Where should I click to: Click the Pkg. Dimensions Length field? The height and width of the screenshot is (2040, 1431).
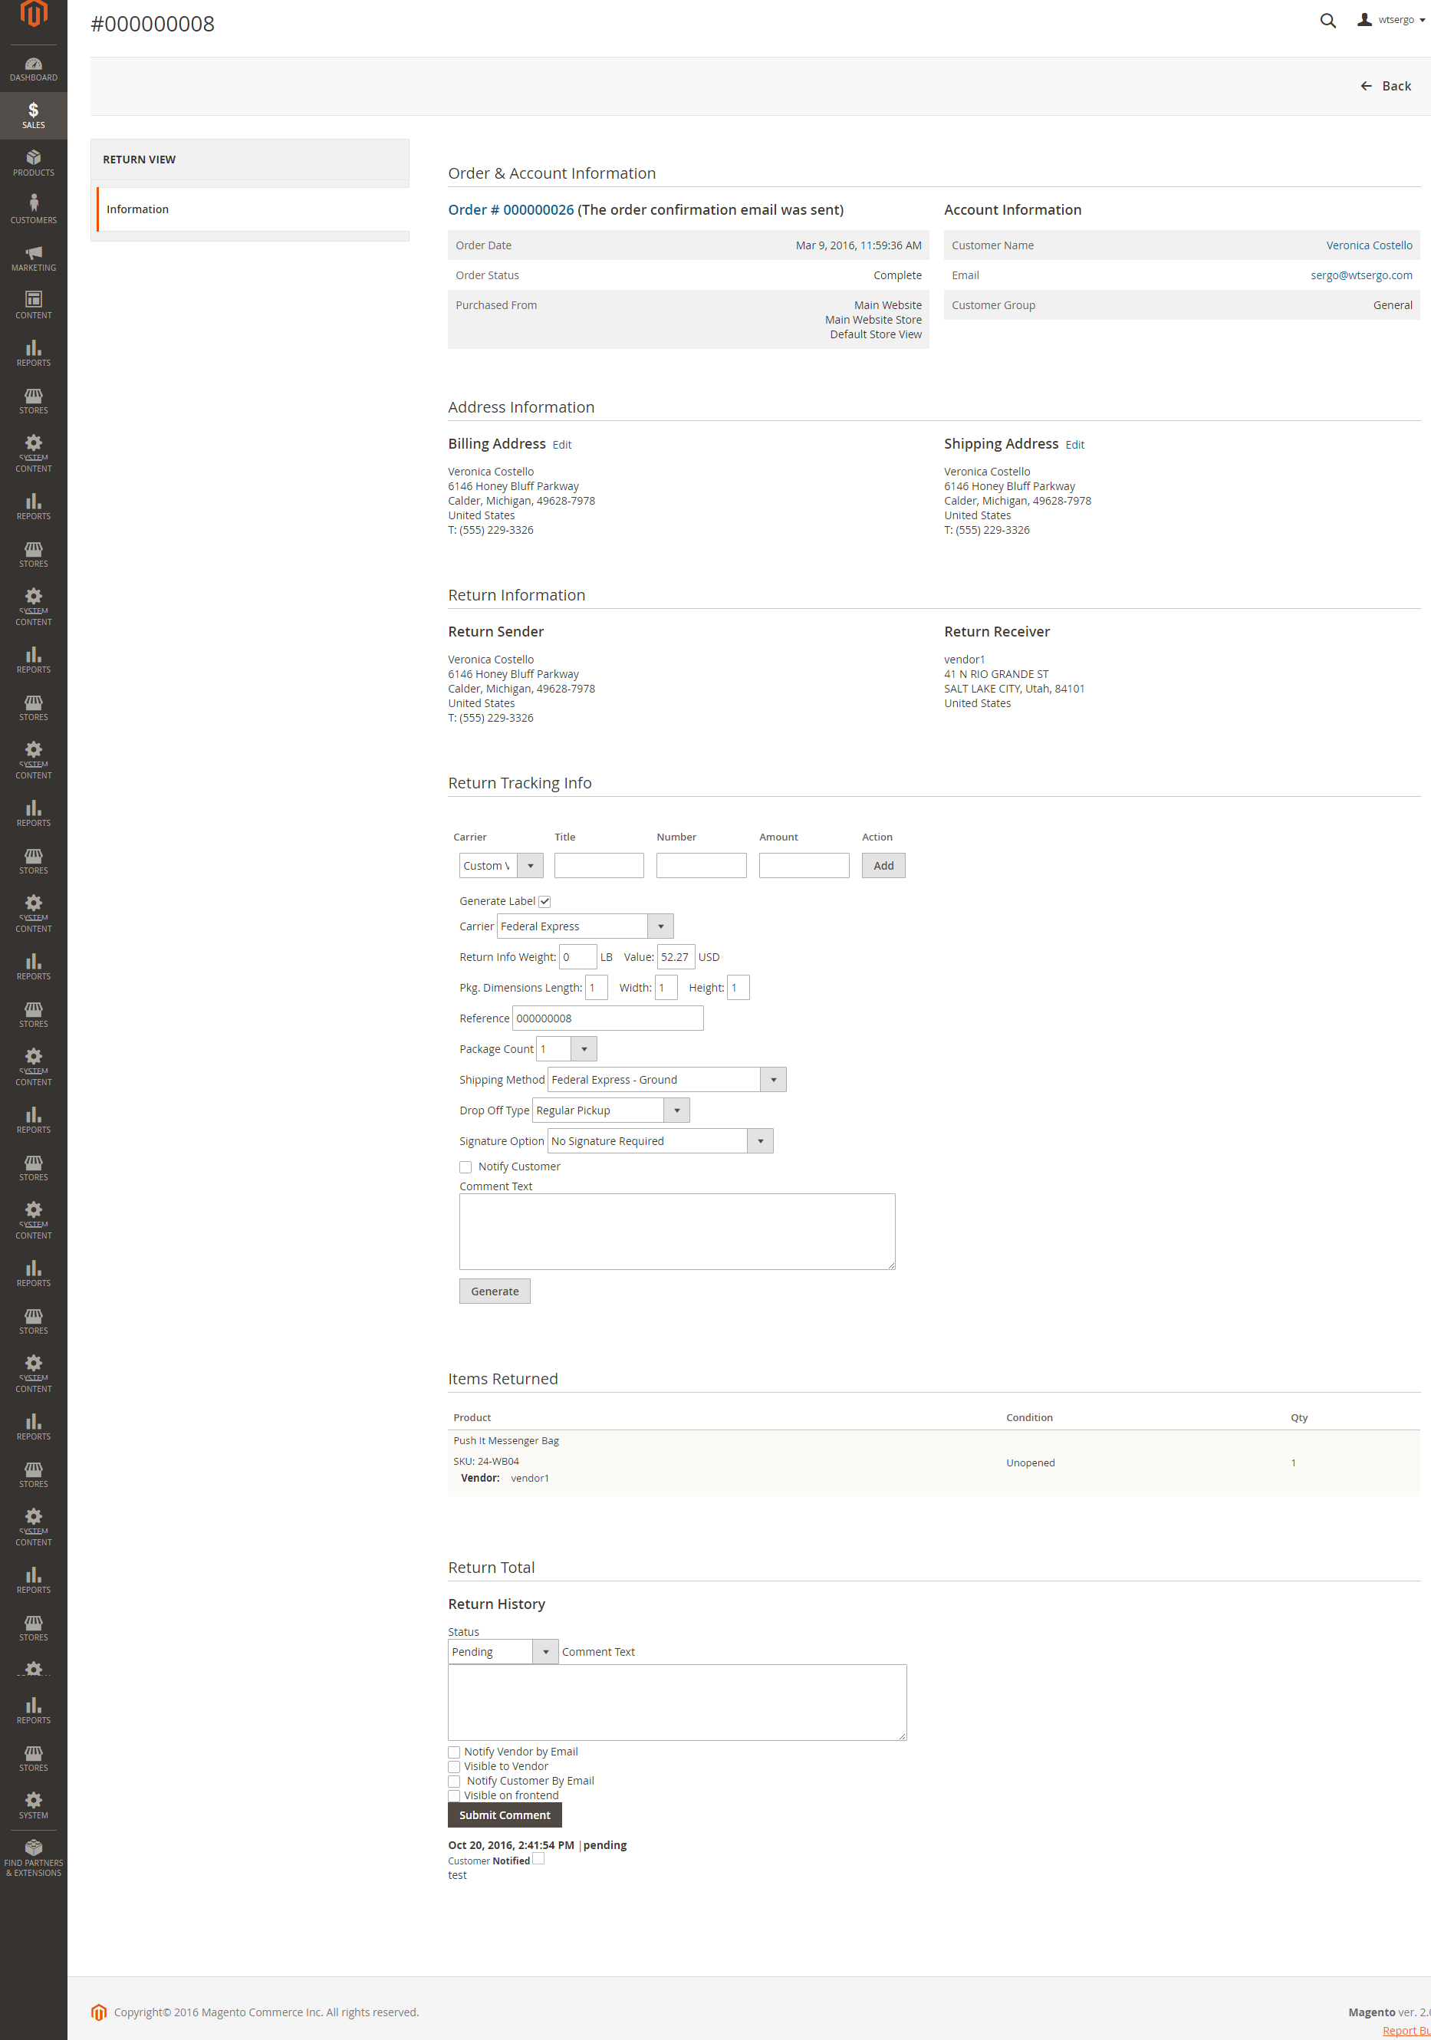pos(596,988)
